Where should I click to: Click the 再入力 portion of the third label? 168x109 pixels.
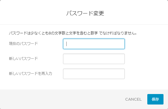point(47,74)
